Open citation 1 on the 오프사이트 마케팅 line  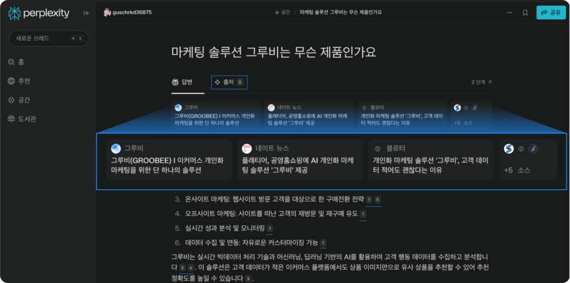(363, 215)
